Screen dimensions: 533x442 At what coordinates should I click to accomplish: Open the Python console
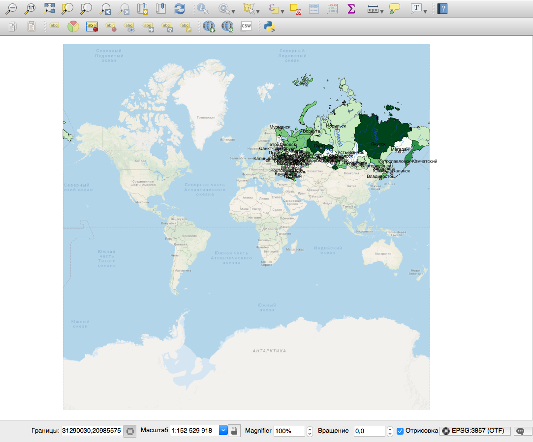coord(269,27)
